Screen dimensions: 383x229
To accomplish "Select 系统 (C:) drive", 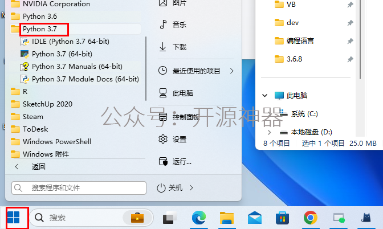I will (299, 114).
